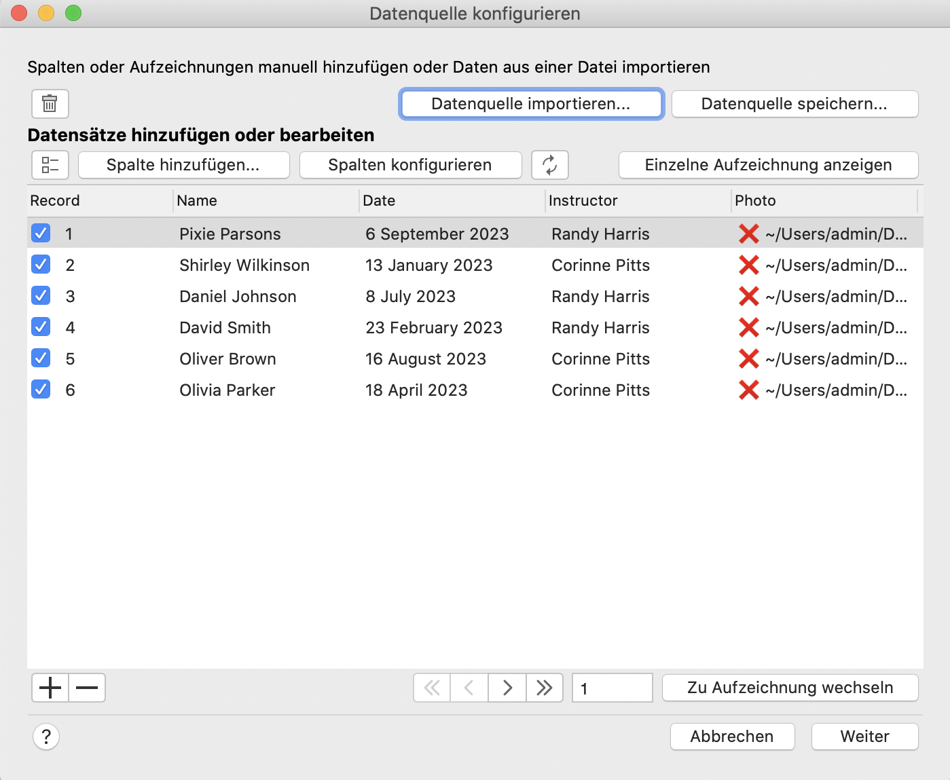
Task: Uncheck the checkbox for record 1
Action: [x=41, y=233]
